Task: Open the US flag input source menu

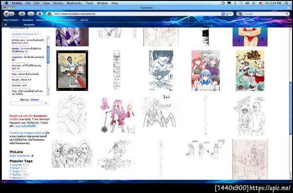Action: point(261,3)
